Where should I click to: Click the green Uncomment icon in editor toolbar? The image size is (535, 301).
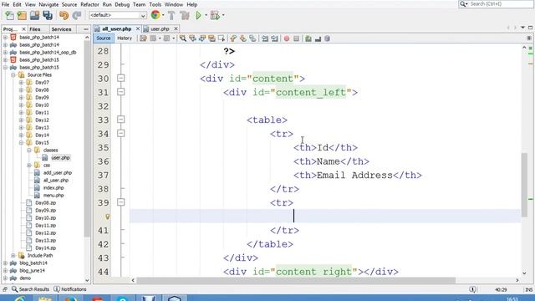(x=308, y=38)
